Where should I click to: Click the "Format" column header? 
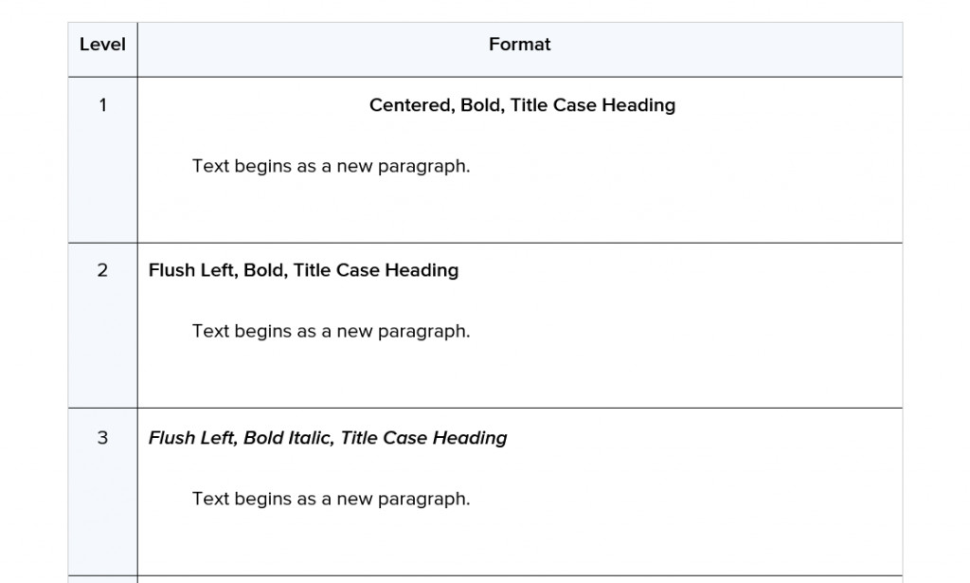click(x=520, y=45)
